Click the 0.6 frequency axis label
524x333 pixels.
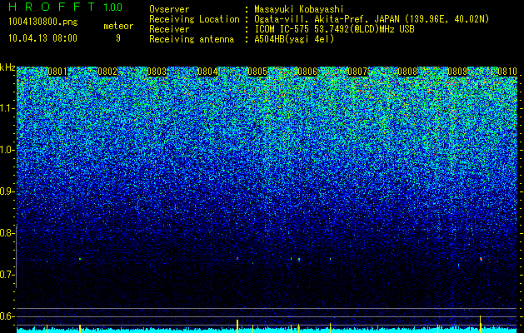point(7,316)
